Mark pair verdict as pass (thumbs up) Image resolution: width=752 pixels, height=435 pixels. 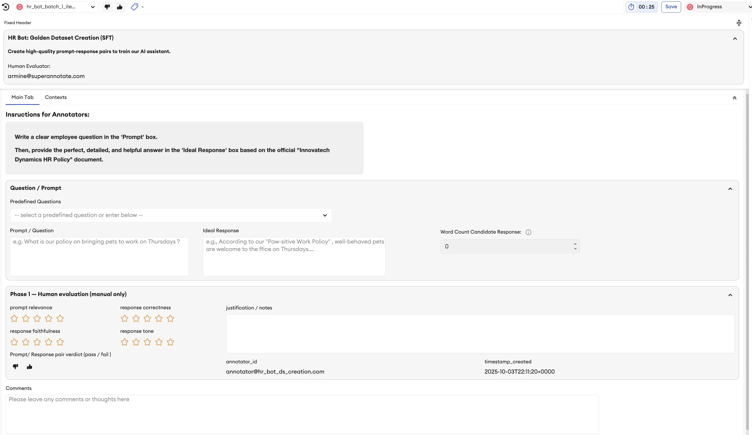tap(29, 366)
